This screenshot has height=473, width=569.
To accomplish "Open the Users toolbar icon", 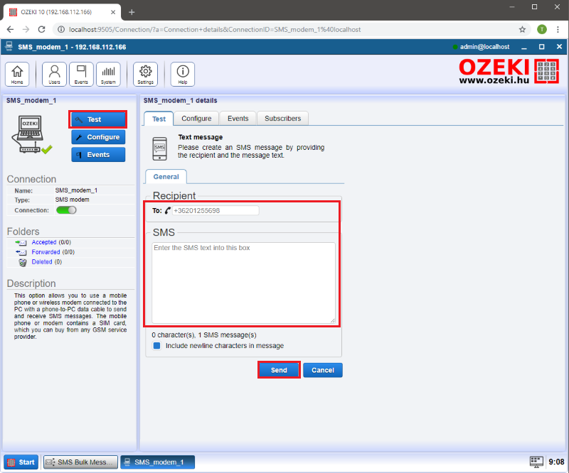I will (x=54, y=74).
